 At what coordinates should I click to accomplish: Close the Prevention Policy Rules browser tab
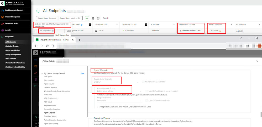73,40
